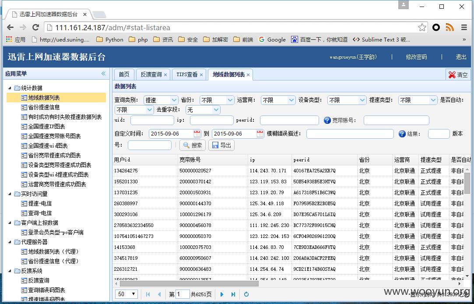Click the 导出 export button

pos(221,145)
